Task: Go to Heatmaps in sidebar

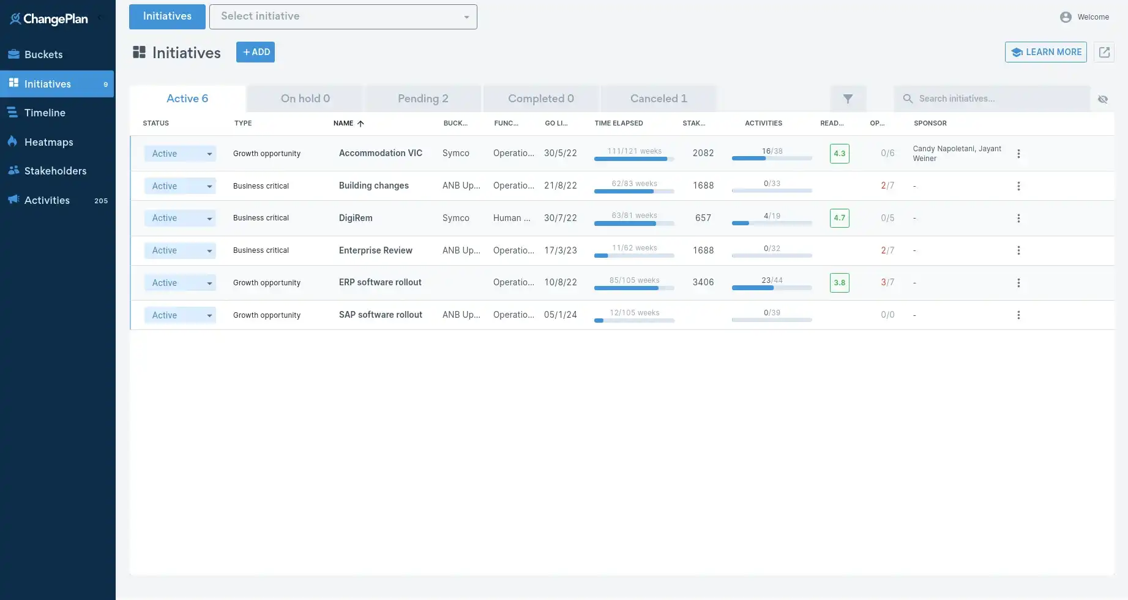Action: pos(48,142)
